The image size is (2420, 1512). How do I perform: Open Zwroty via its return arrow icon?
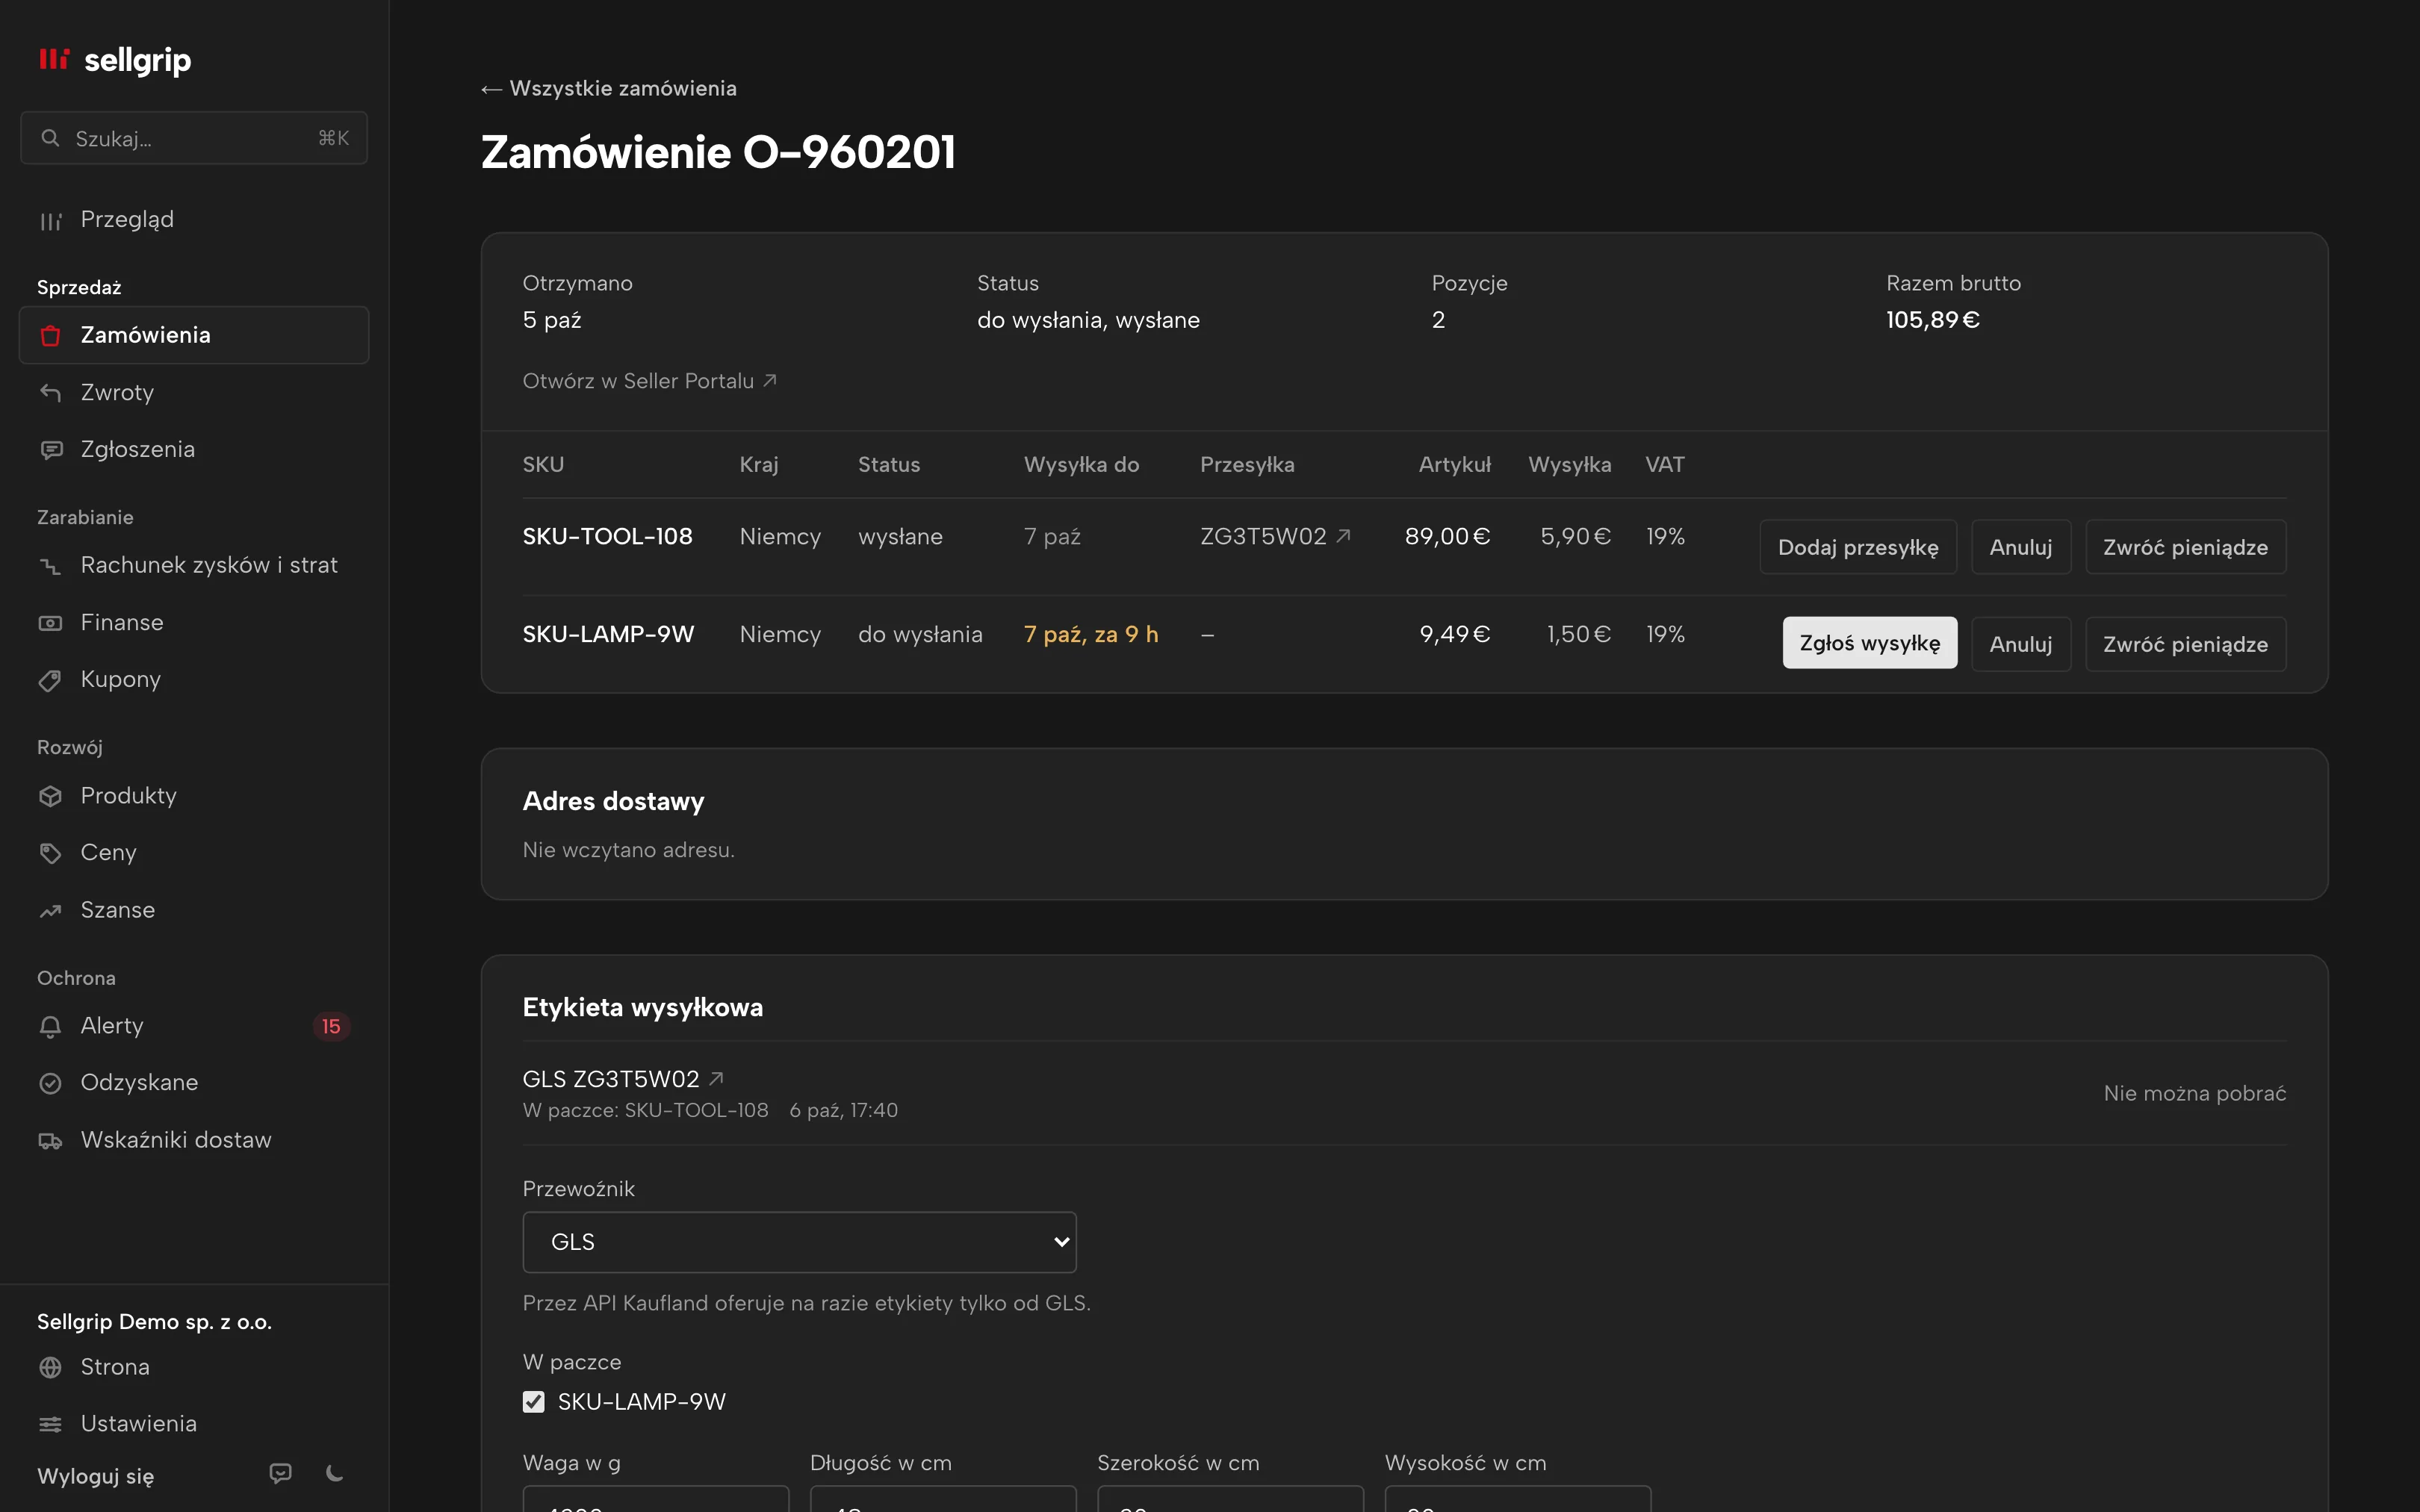(x=50, y=393)
